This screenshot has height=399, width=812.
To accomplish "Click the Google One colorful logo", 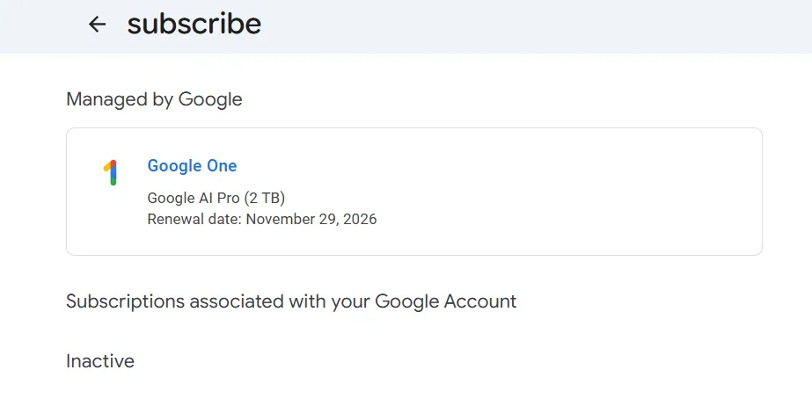I will click(x=111, y=173).
